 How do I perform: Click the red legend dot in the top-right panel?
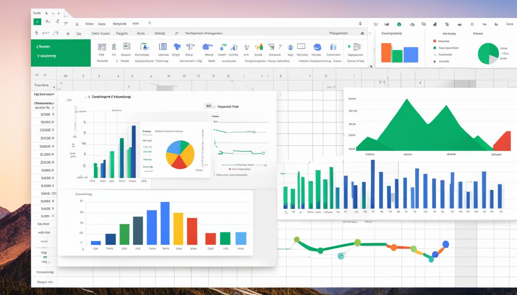[x=434, y=41]
